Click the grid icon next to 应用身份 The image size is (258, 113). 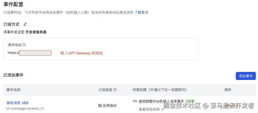click(x=100, y=106)
